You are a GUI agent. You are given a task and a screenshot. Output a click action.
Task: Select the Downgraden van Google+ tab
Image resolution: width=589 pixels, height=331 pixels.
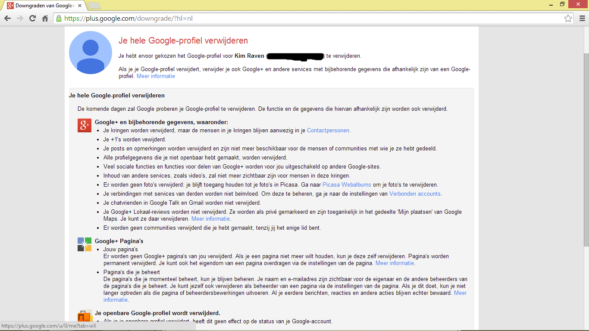point(44,6)
